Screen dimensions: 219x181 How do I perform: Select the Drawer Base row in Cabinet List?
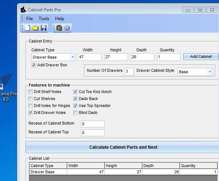(x=123, y=172)
